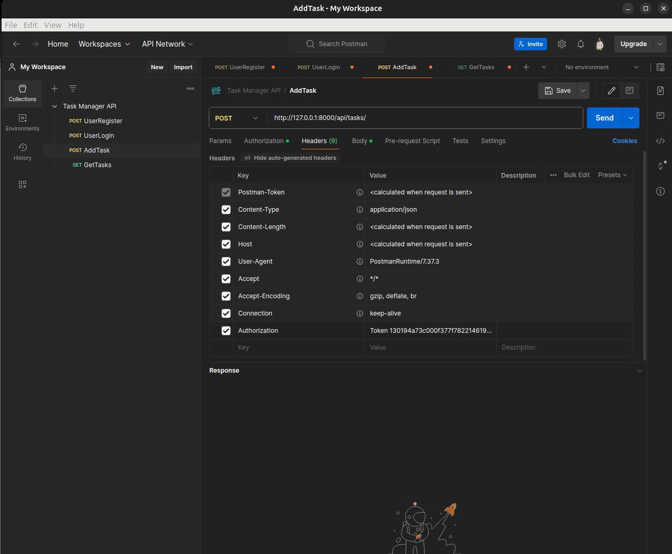The image size is (672, 554).
Task: Open Code snippet icon in right sidebar
Action: (660, 141)
